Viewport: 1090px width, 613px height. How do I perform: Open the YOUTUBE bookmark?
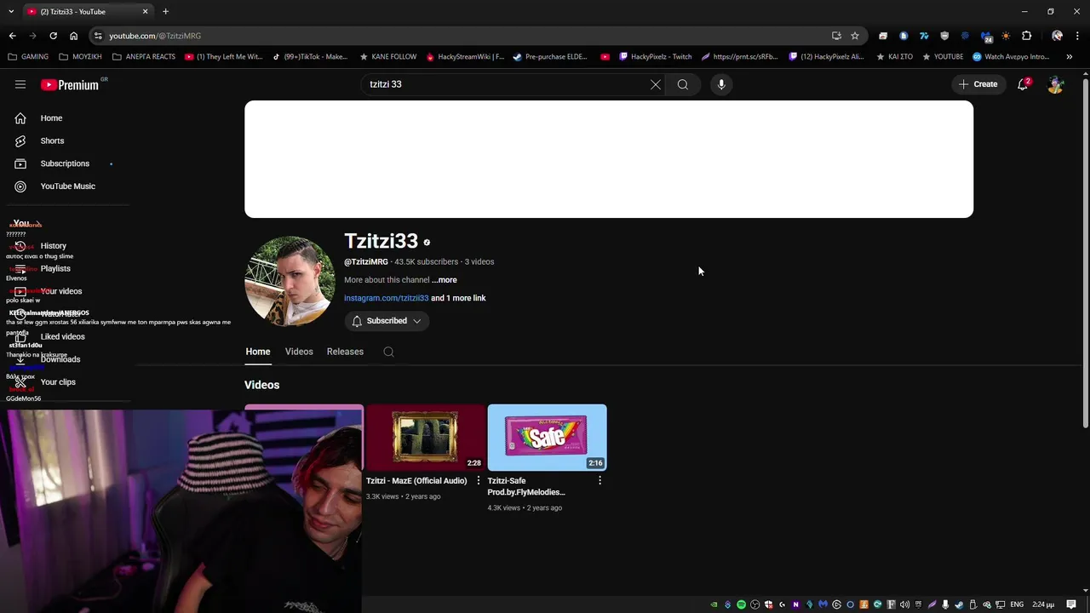pos(943,57)
